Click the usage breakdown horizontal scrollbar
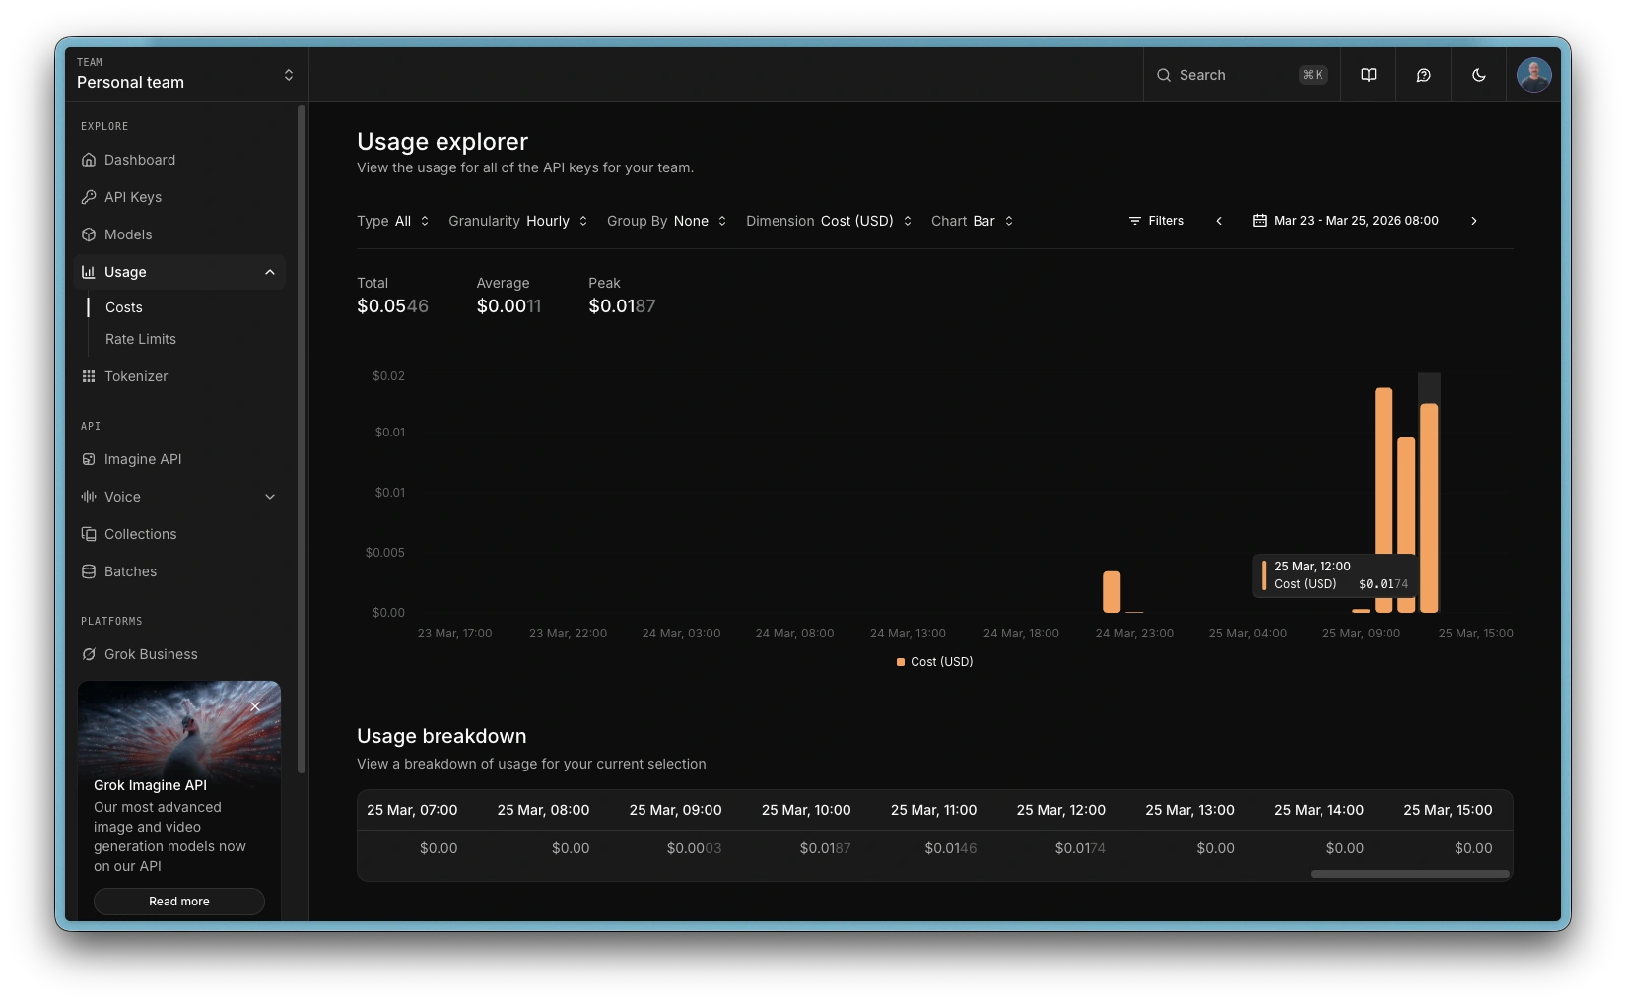The width and height of the screenshot is (1626, 1004). [1409, 874]
